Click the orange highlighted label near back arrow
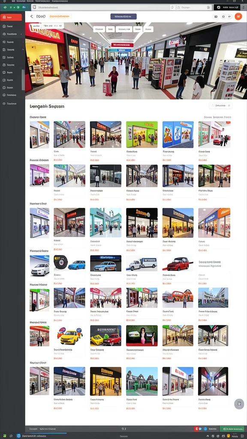Image resolution: width=247 pixels, height=439 pixels. pos(60,17)
